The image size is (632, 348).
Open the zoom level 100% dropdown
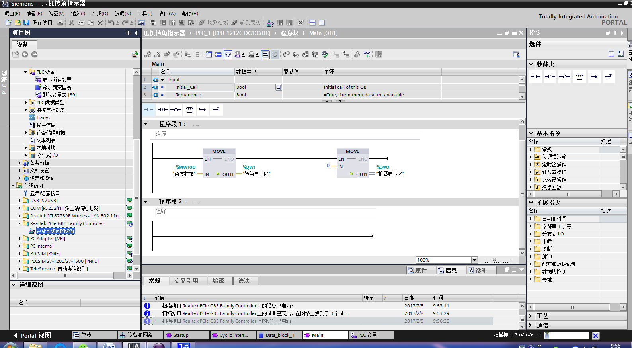(x=474, y=260)
